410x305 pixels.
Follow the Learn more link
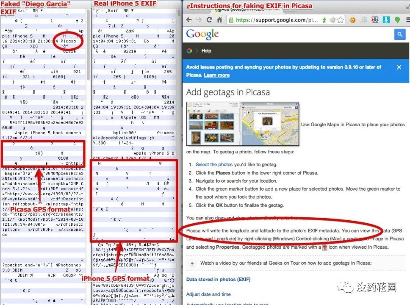(216, 75)
